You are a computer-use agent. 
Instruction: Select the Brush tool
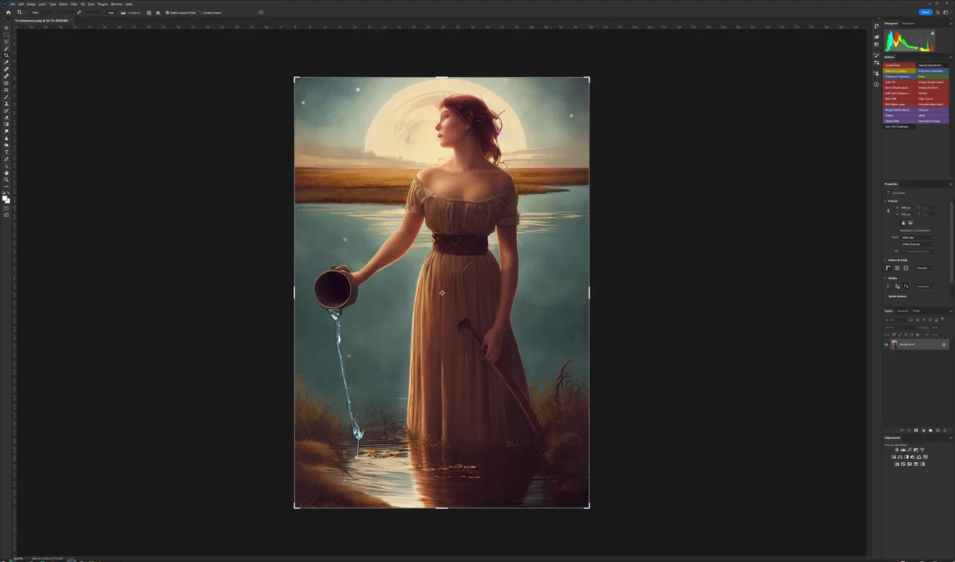point(7,96)
